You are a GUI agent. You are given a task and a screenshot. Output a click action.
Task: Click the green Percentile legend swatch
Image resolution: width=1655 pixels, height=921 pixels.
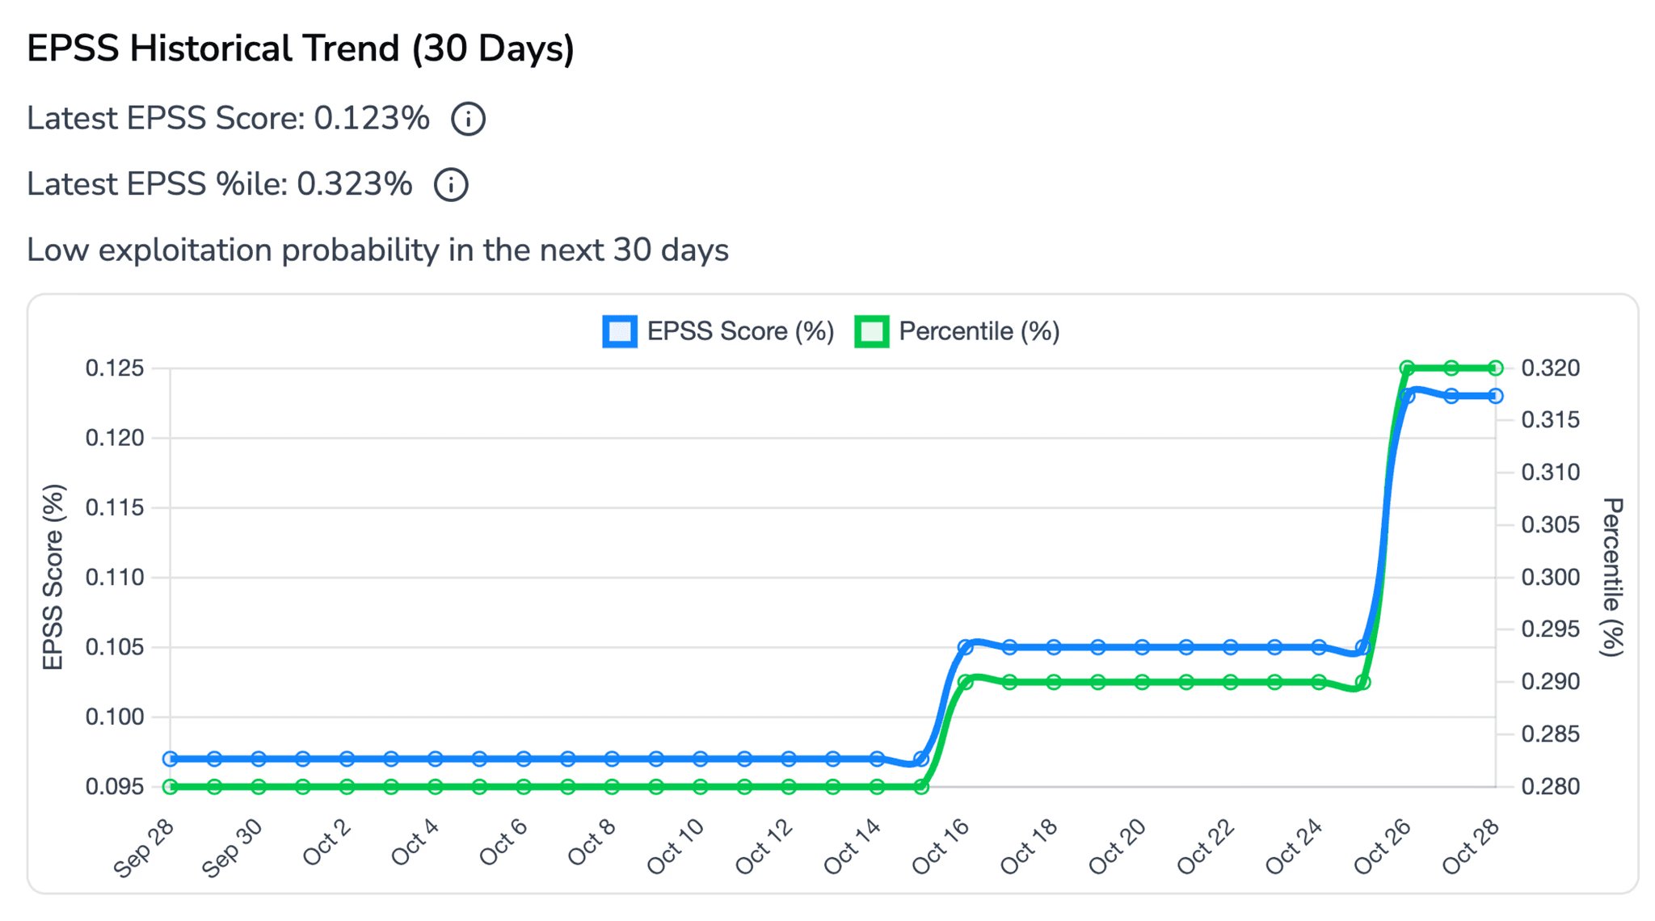point(872,331)
